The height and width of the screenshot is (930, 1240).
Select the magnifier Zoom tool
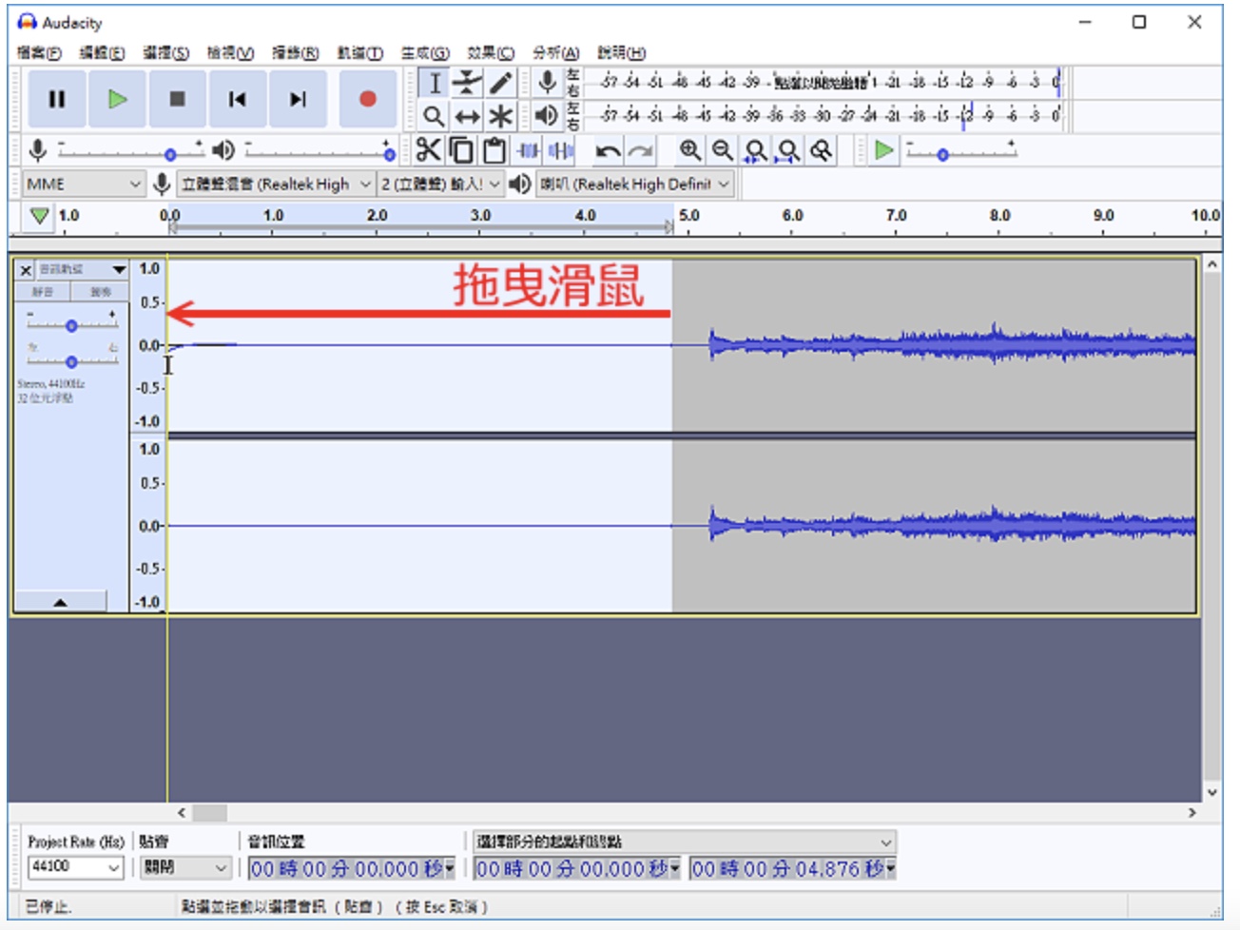[434, 117]
